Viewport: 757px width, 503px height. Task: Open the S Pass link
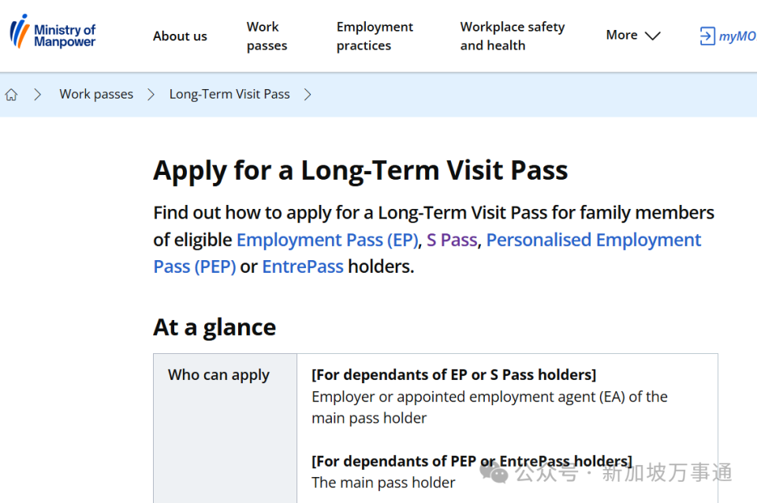click(452, 240)
